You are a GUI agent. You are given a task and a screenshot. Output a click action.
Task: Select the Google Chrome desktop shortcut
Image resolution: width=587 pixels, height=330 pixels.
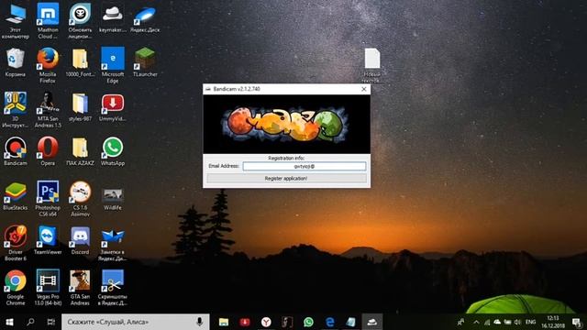click(x=16, y=287)
